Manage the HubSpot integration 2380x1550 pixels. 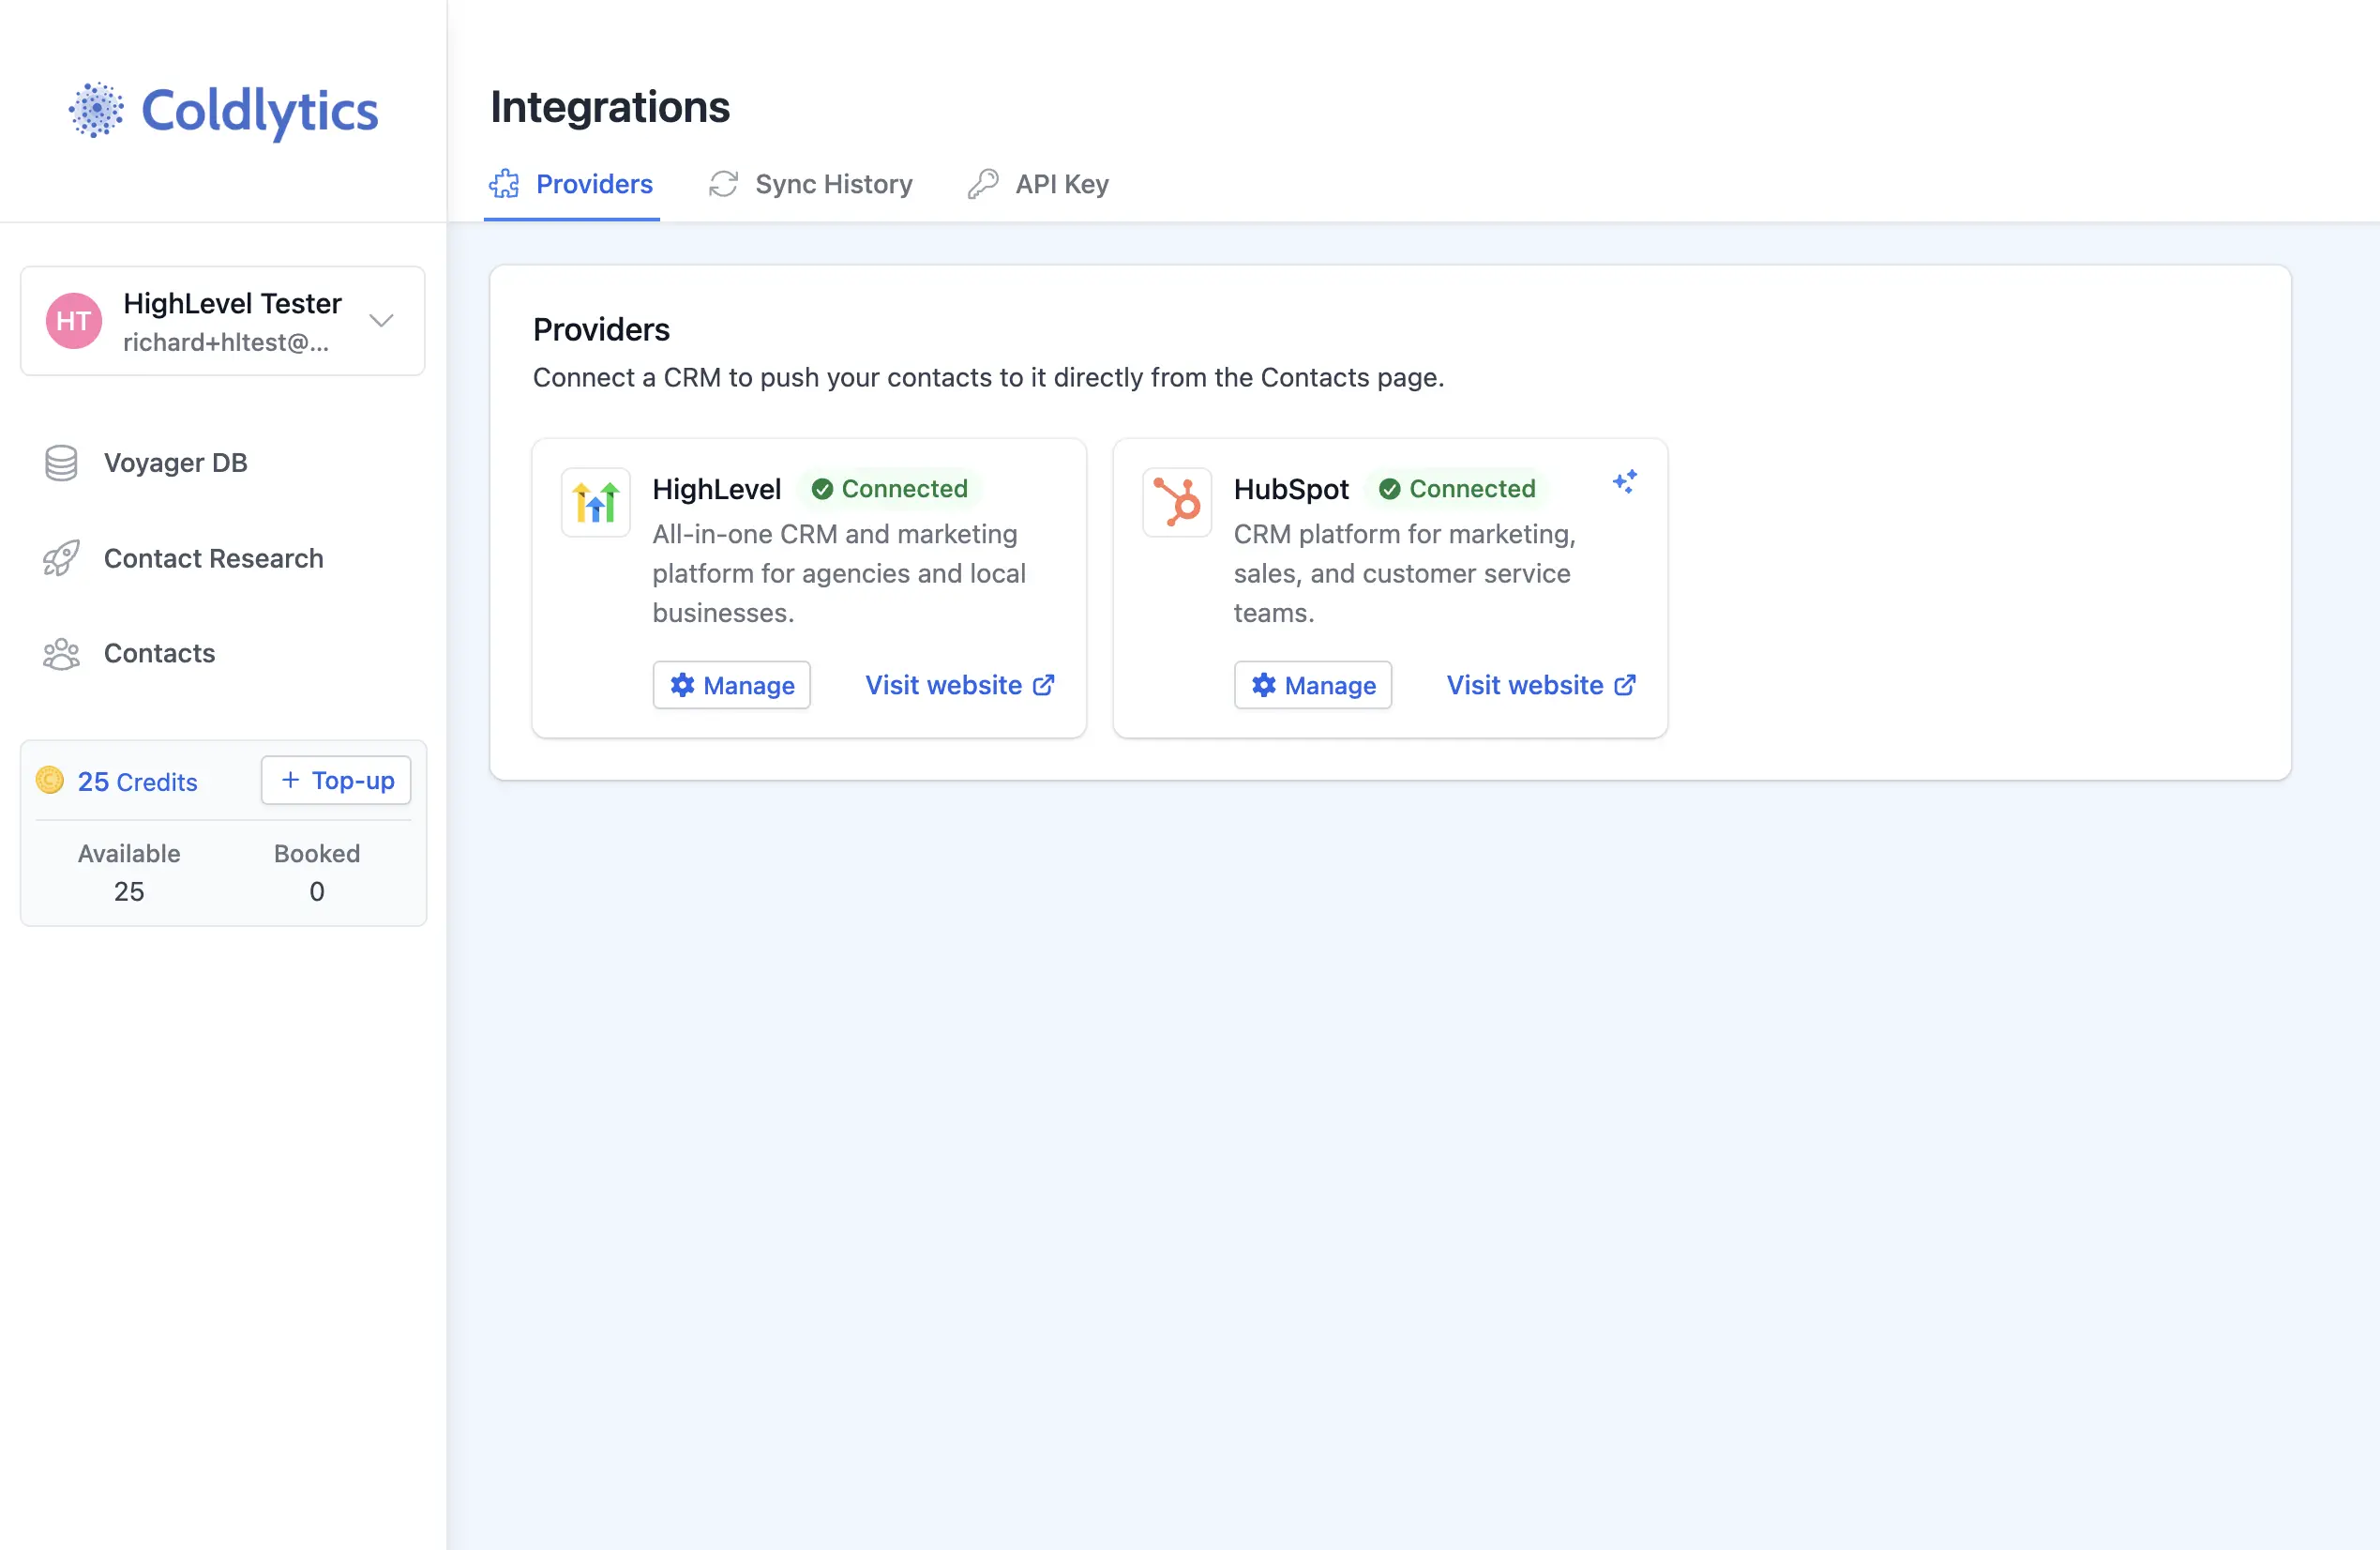(1313, 686)
